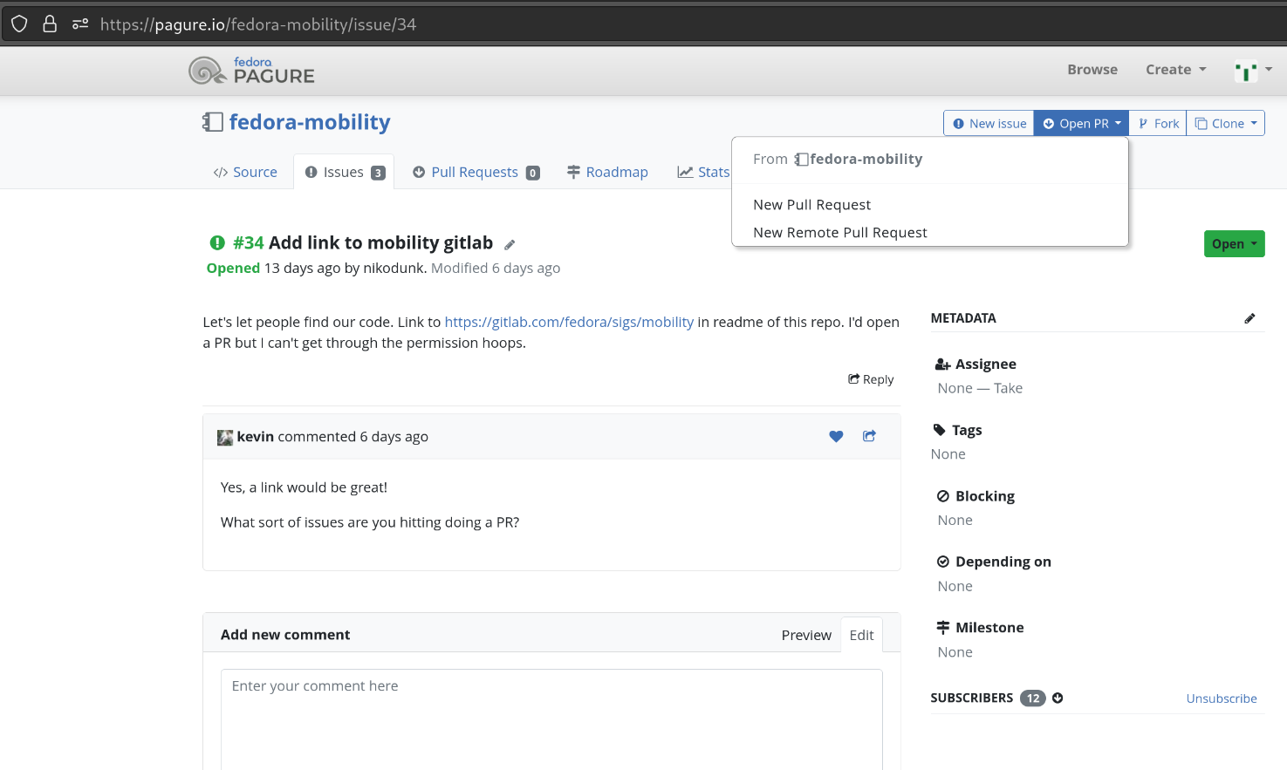Open the user avatar menu
Viewport: 1287px width, 770px height.
coord(1254,70)
